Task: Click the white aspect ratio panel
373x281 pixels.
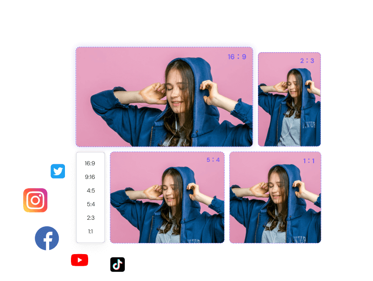Action: pos(90,197)
